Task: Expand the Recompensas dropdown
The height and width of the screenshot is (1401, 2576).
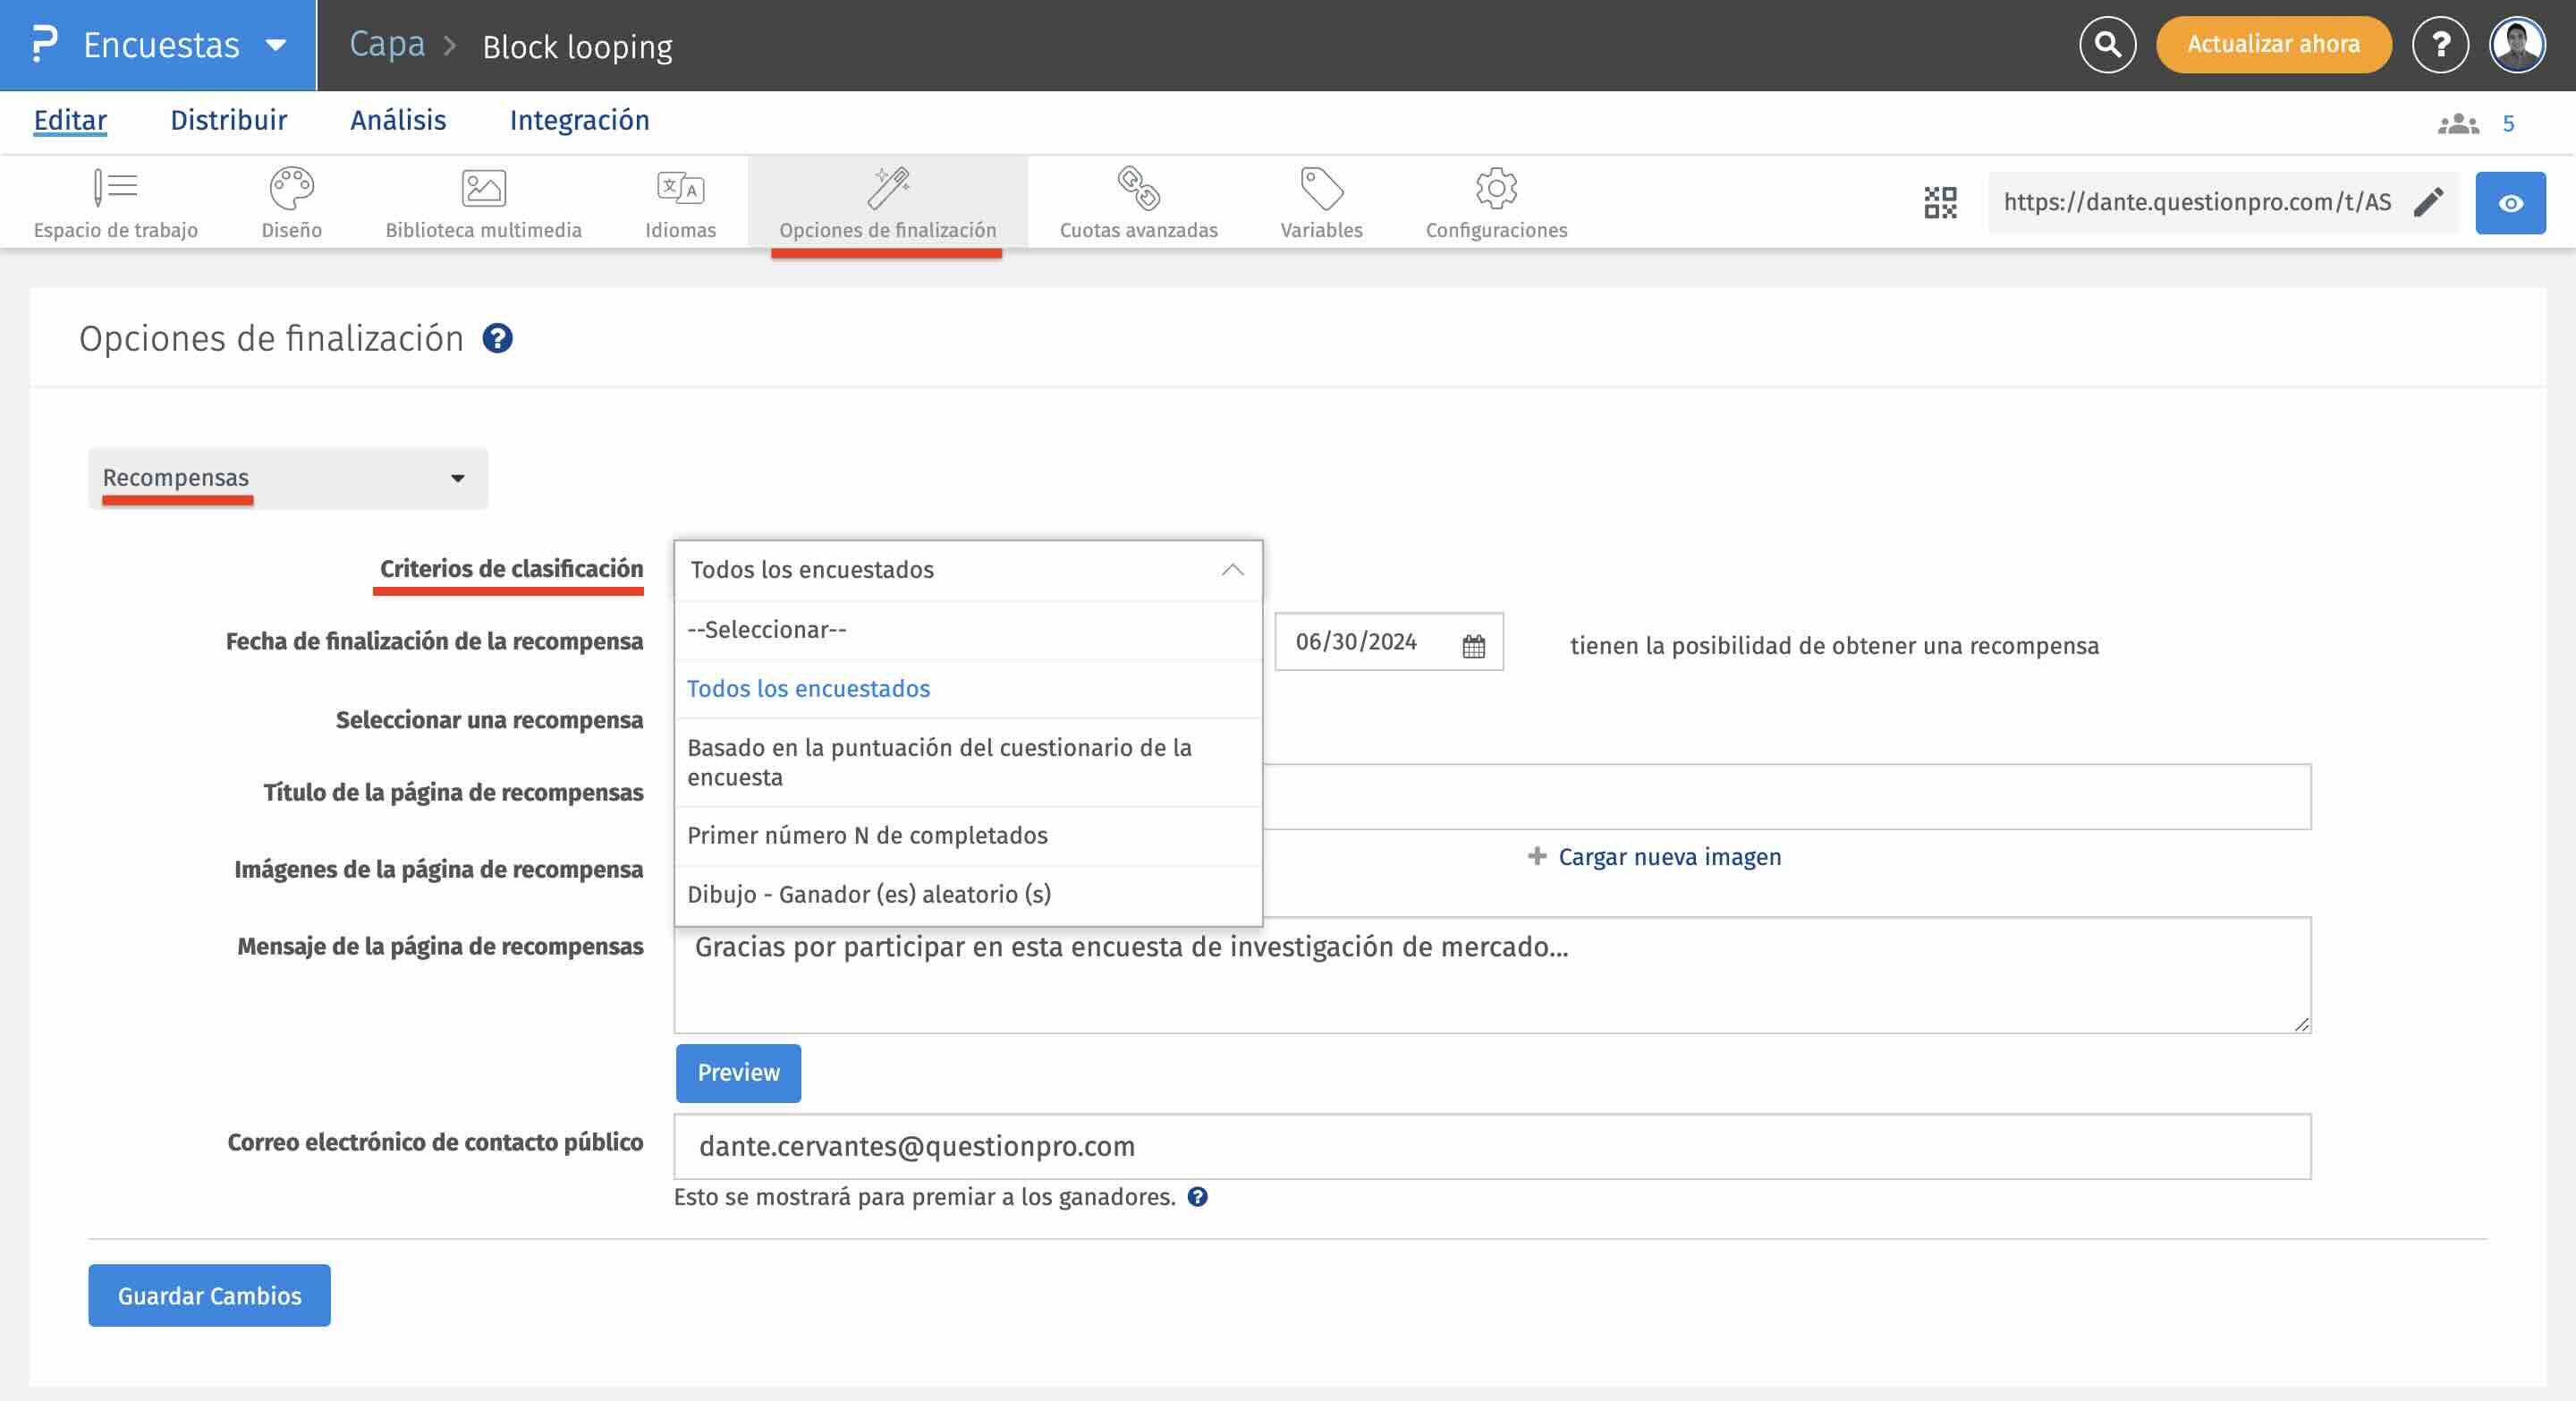Action: (288, 478)
